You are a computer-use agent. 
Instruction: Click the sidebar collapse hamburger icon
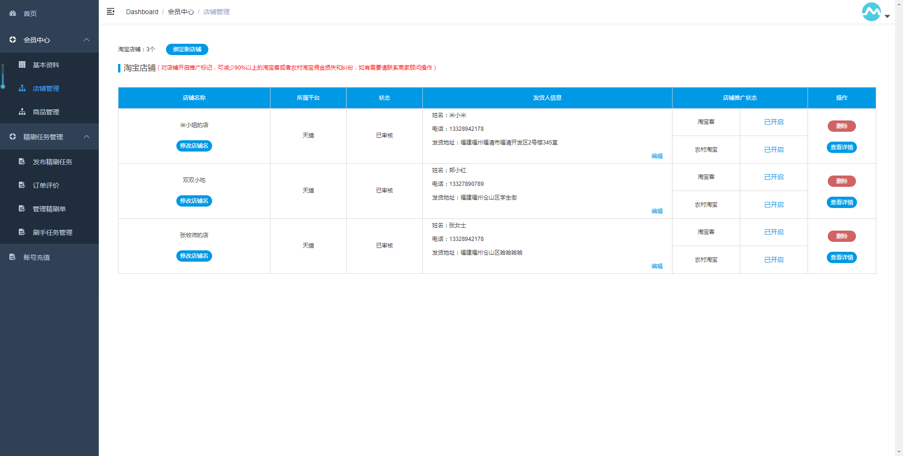click(x=111, y=11)
